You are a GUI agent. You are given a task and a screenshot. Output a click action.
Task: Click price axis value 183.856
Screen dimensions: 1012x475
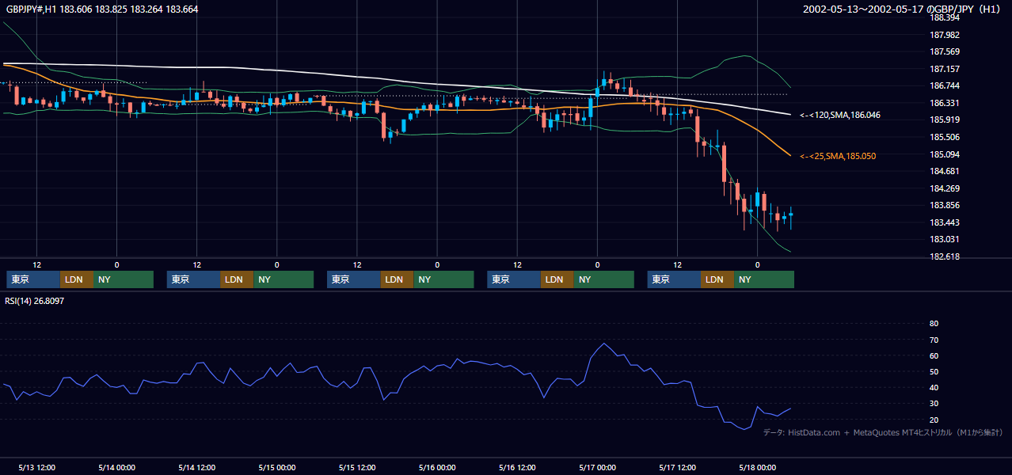pyautogui.click(x=944, y=205)
